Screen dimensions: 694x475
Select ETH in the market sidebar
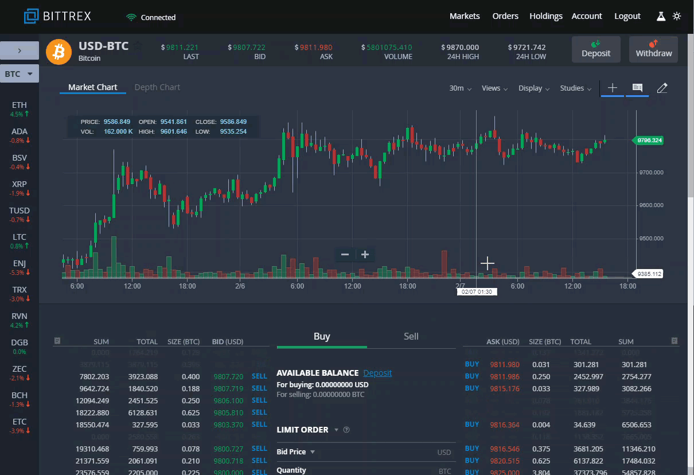[x=20, y=109]
